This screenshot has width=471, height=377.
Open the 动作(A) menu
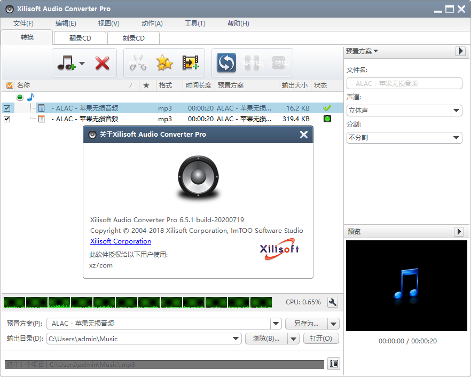pos(152,23)
